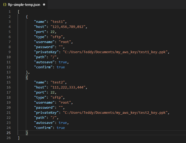
Task: Click the port value 22 on line 17
Action: pos(53,92)
